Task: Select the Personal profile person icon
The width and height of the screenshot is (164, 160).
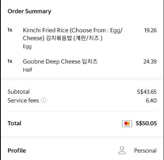Action: click(122, 150)
